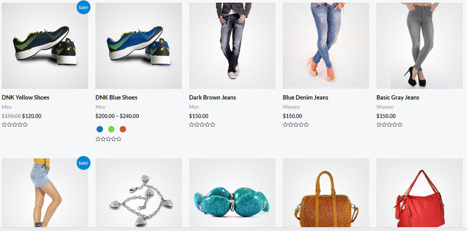This screenshot has width=467, height=231.
Task: Open the silver heart charm bracelet image
Action: point(138,193)
